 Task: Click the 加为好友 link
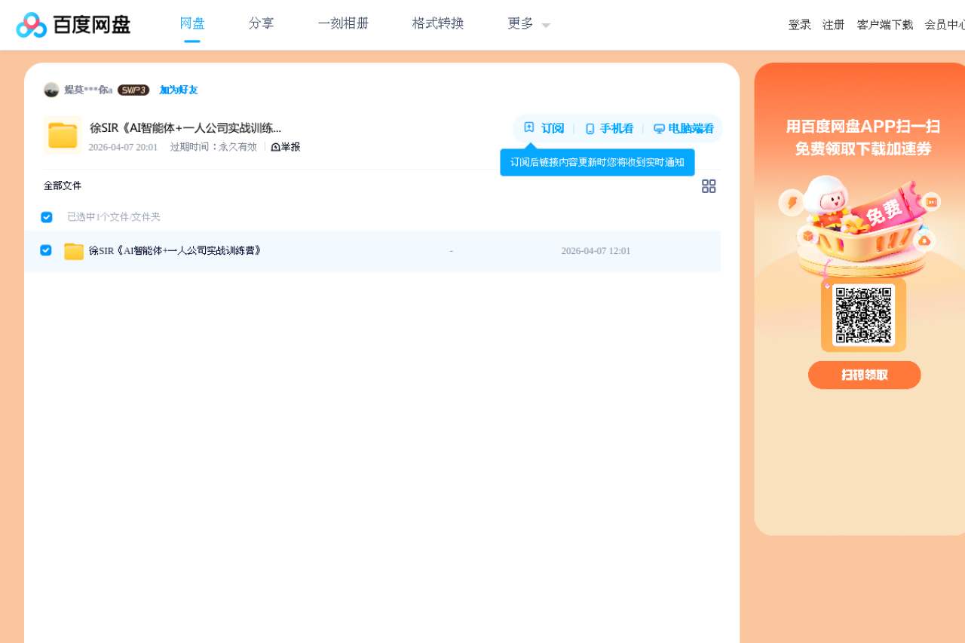[x=177, y=90]
